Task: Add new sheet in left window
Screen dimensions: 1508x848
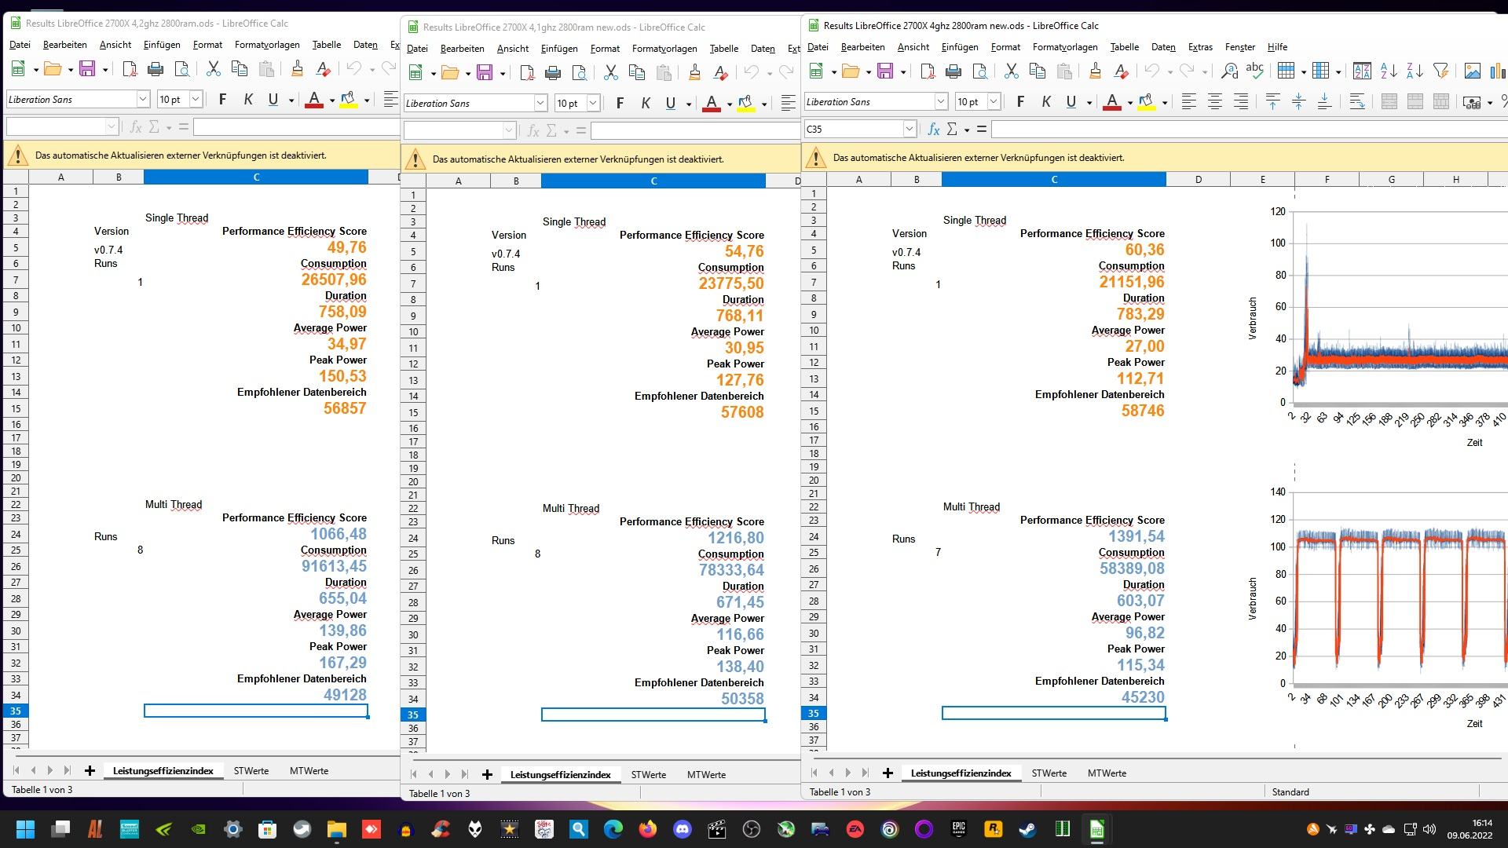Action: 90,770
